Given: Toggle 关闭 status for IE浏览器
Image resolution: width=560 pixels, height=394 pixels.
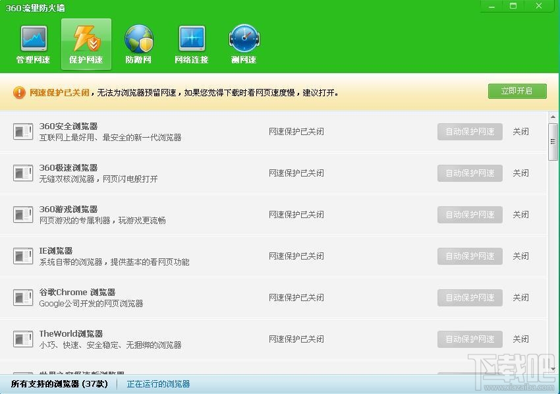Looking at the screenshot, I should (520, 256).
